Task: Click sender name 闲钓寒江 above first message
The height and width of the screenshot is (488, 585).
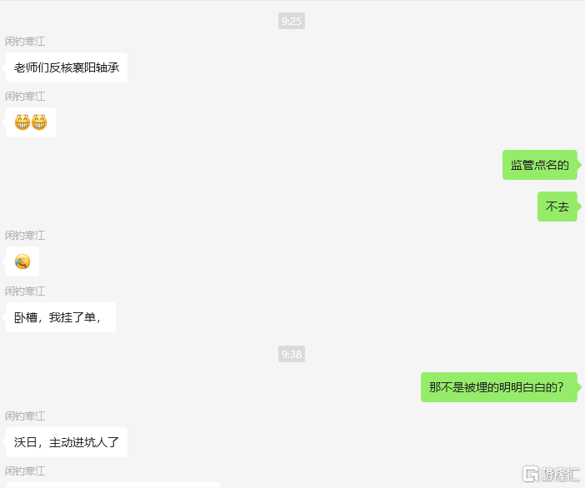Action: [25, 42]
